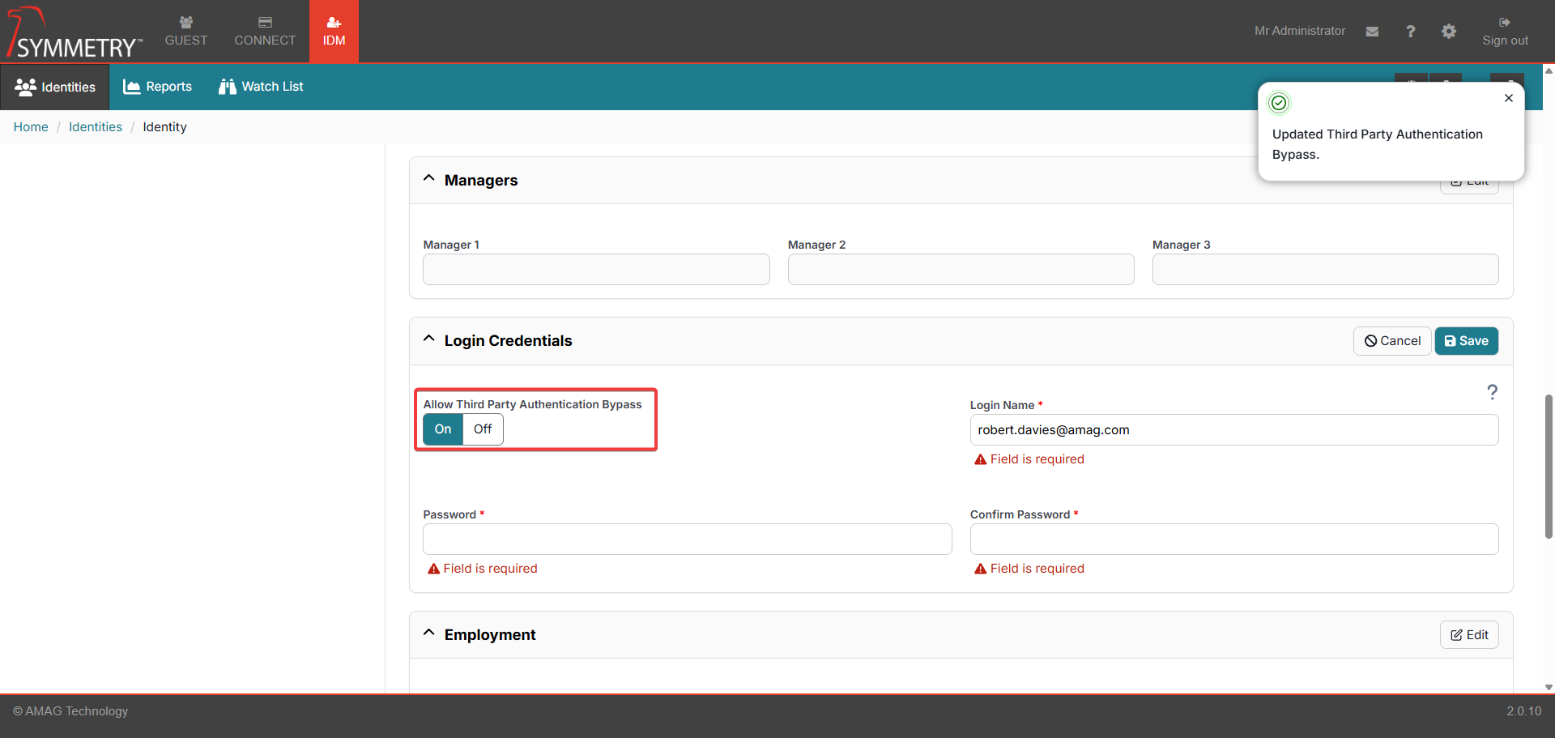Image resolution: width=1555 pixels, height=738 pixels.
Task: Open the messages envelope icon
Action: (1372, 32)
